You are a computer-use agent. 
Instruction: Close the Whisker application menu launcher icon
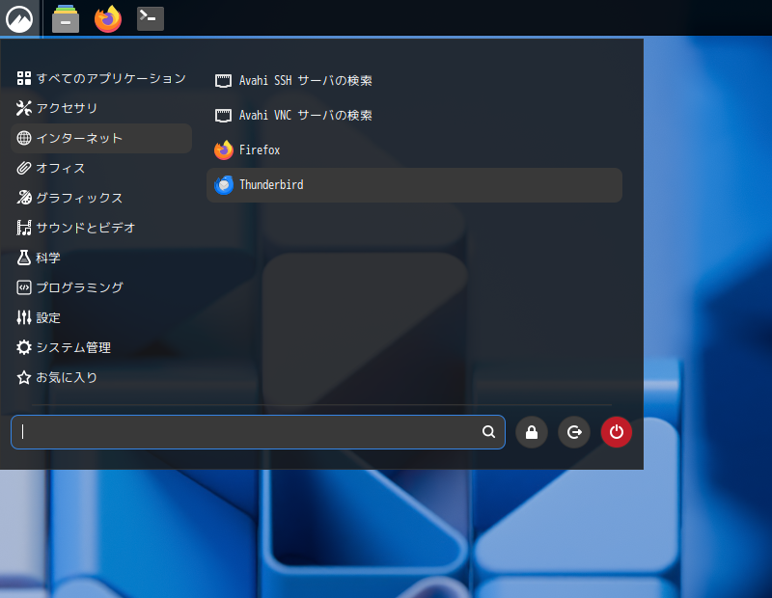coord(19,18)
